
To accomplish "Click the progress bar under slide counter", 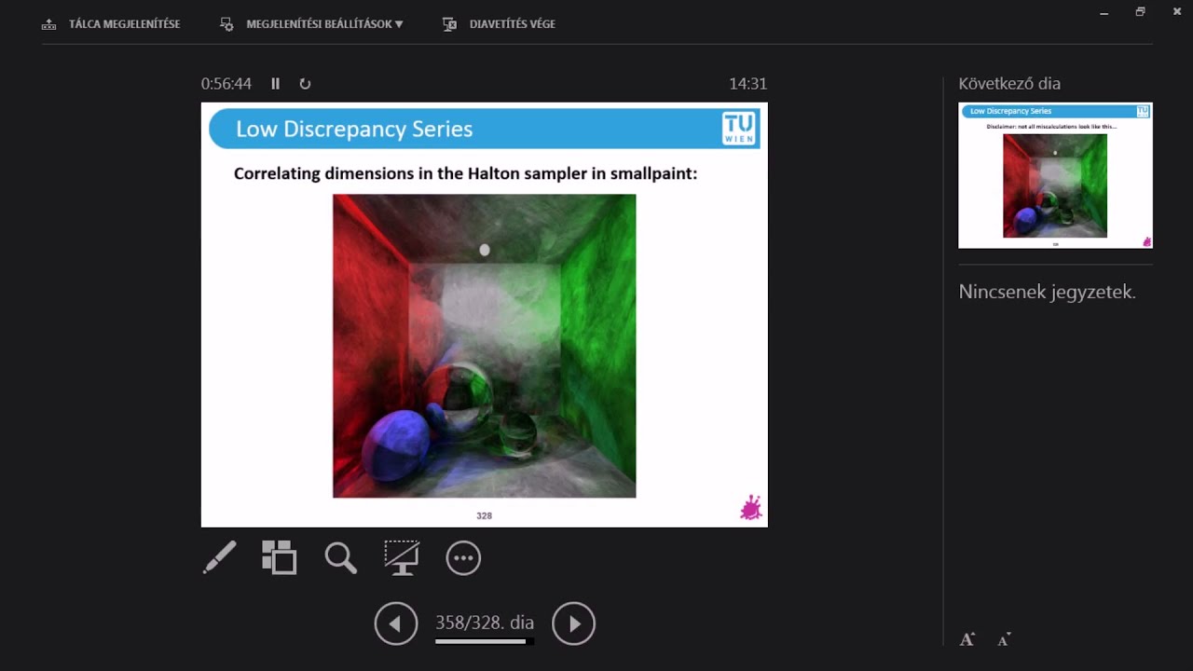I will pyautogui.click(x=484, y=641).
